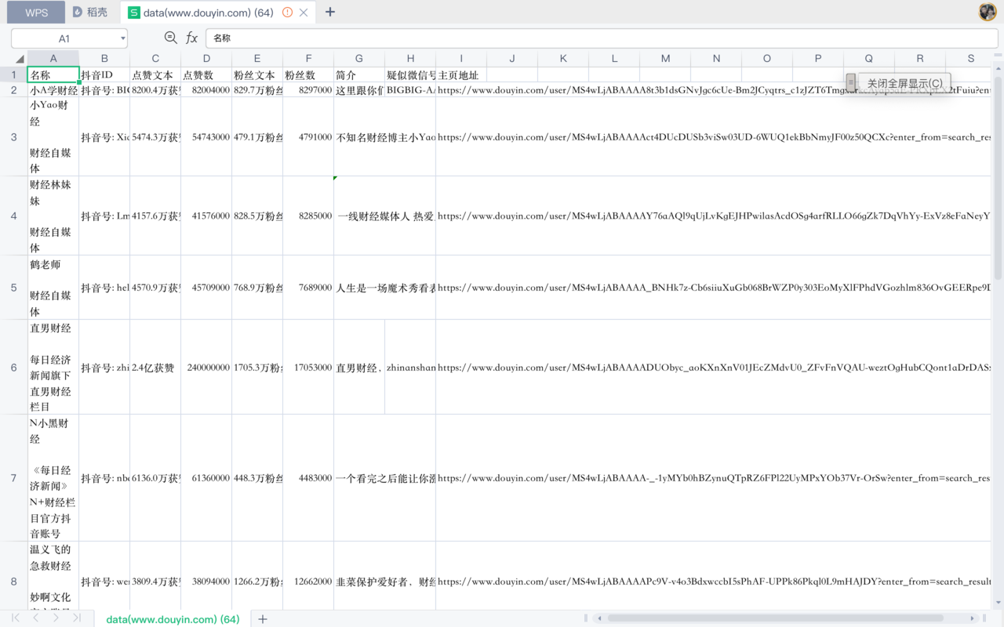The image size is (1004, 627).
Task: Click the Name Box showing A1
Action: click(x=64, y=38)
